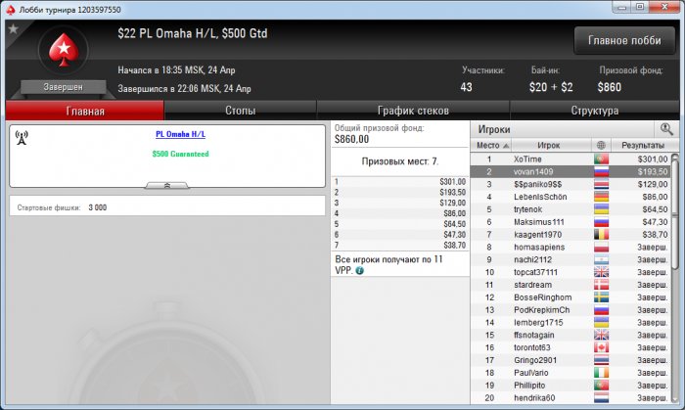Click the VPP info icon

(x=359, y=271)
